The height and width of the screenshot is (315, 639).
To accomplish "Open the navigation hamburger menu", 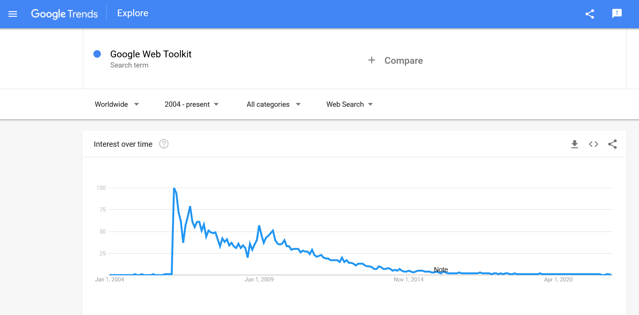I will coord(12,14).
